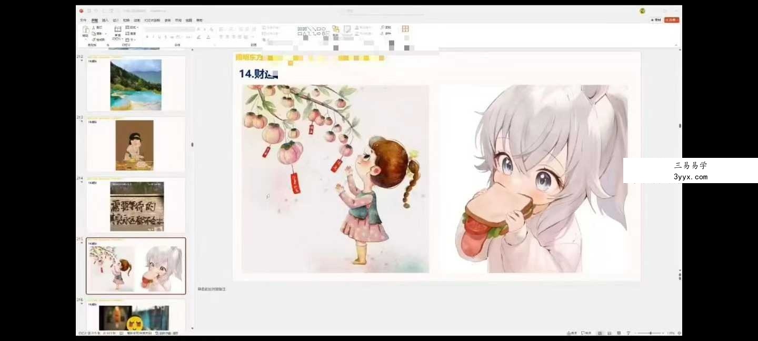Switch to the 帮助 ribbon tab
The width and height of the screenshot is (758, 341).
coord(200,20)
